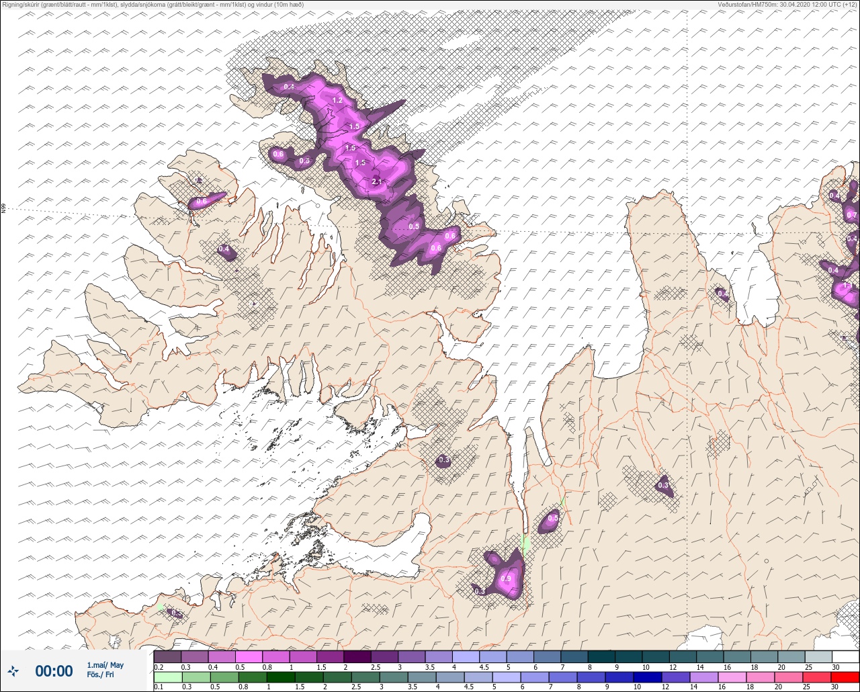Select the lavender 4 swatch in snow scale
This screenshot has width=860, height=692.
[x=466, y=656]
